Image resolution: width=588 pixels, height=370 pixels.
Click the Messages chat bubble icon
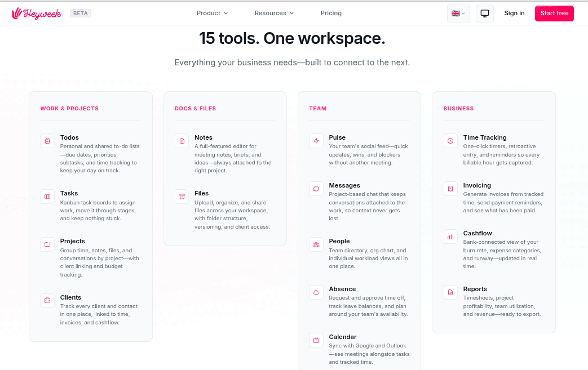pos(316,189)
